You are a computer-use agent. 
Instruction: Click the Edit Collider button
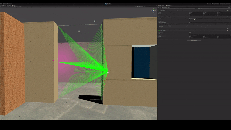[x=190, y=32]
